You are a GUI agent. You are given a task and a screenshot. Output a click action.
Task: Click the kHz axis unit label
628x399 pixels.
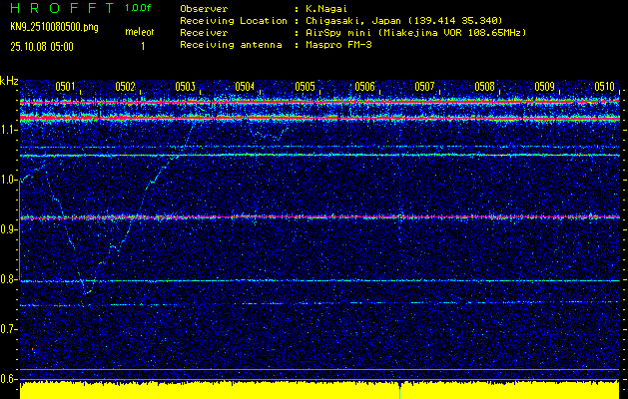pyautogui.click(x=10, y=80)
